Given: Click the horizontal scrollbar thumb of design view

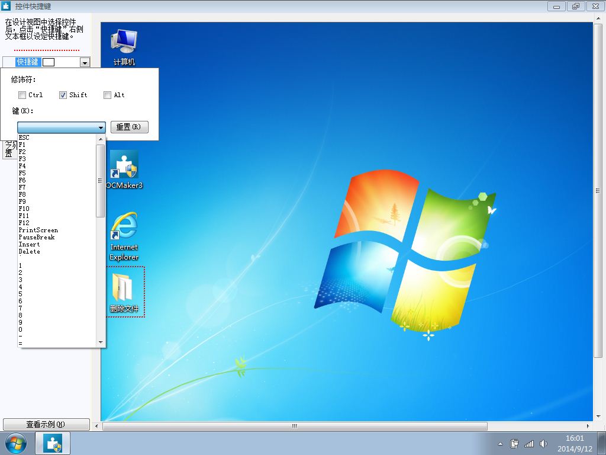Looking at the screenshot, I should pos(295,426).
